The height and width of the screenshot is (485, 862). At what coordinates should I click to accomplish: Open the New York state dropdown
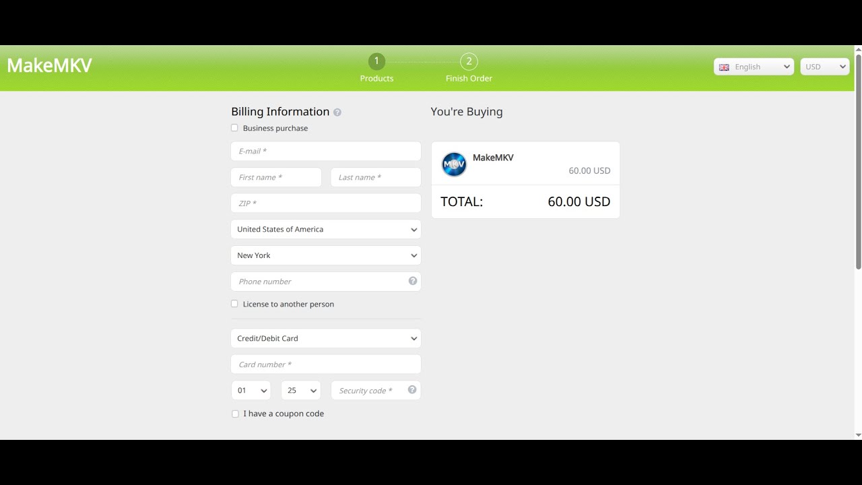tap(326, 255)
